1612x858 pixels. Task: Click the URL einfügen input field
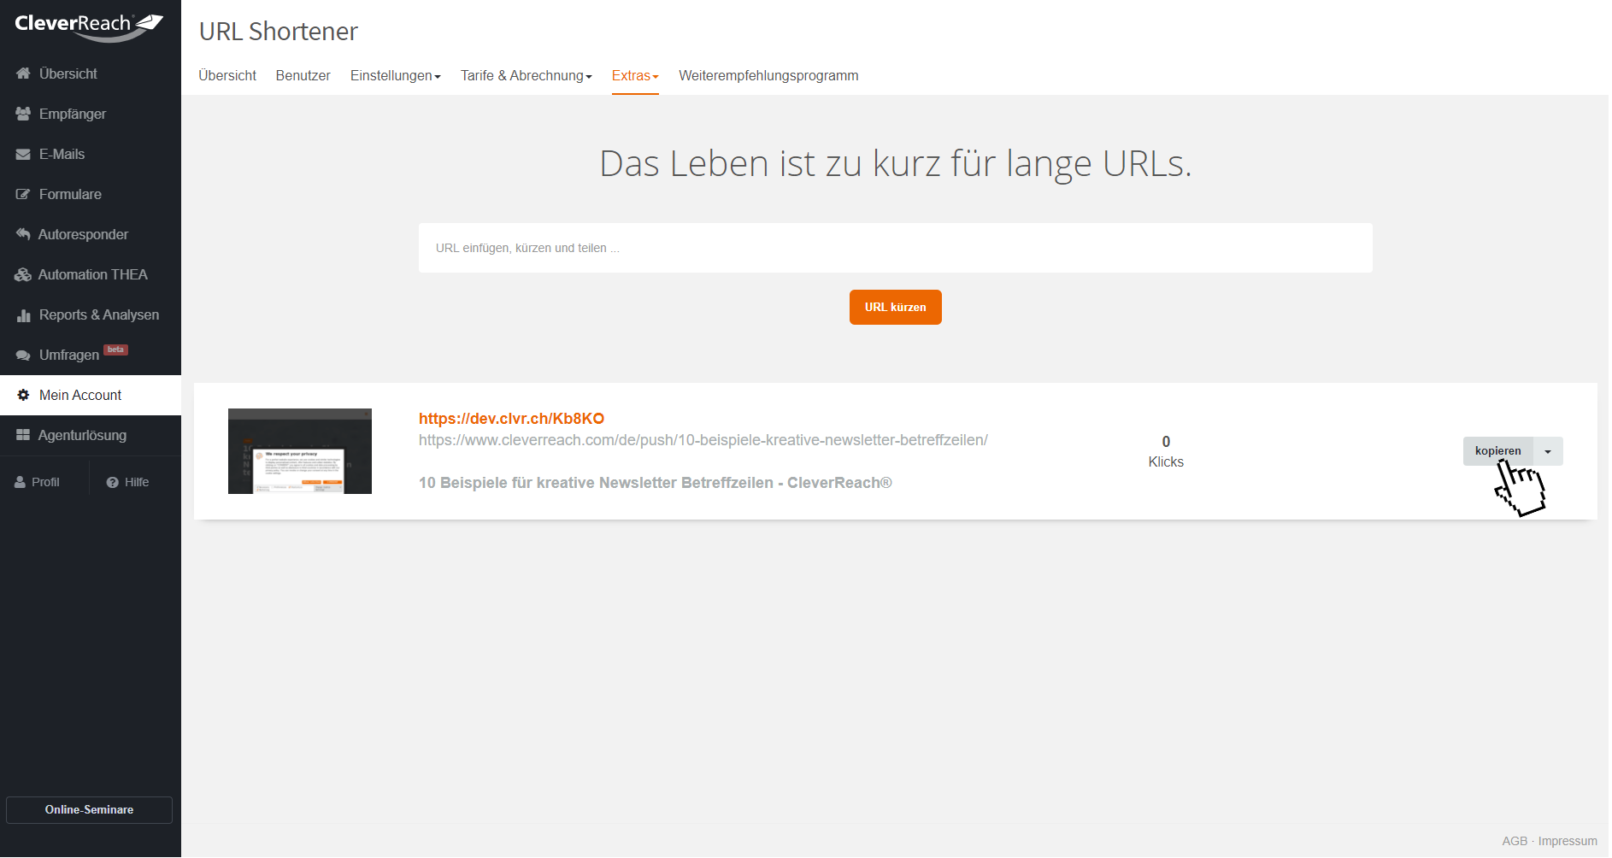pos(895,248)
